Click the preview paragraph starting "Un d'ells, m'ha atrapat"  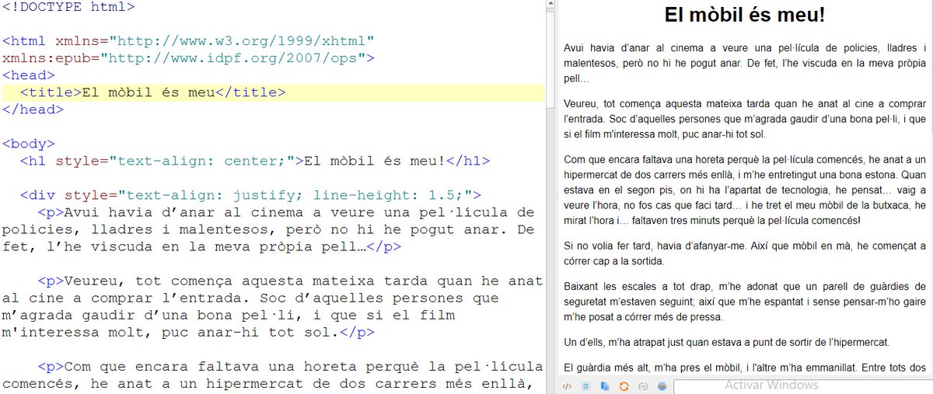[x=726, y=342]
